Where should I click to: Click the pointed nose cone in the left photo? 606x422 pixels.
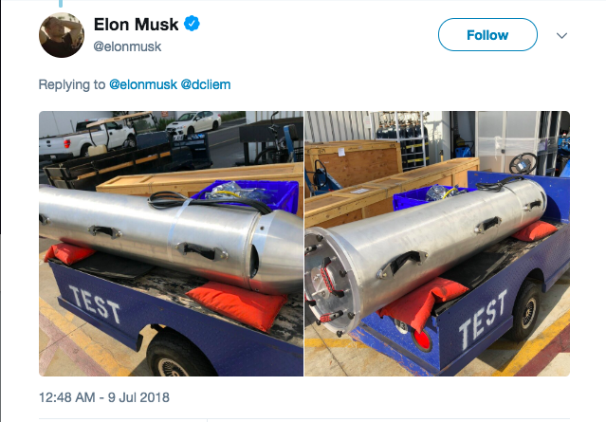click(x=275, y=250)
